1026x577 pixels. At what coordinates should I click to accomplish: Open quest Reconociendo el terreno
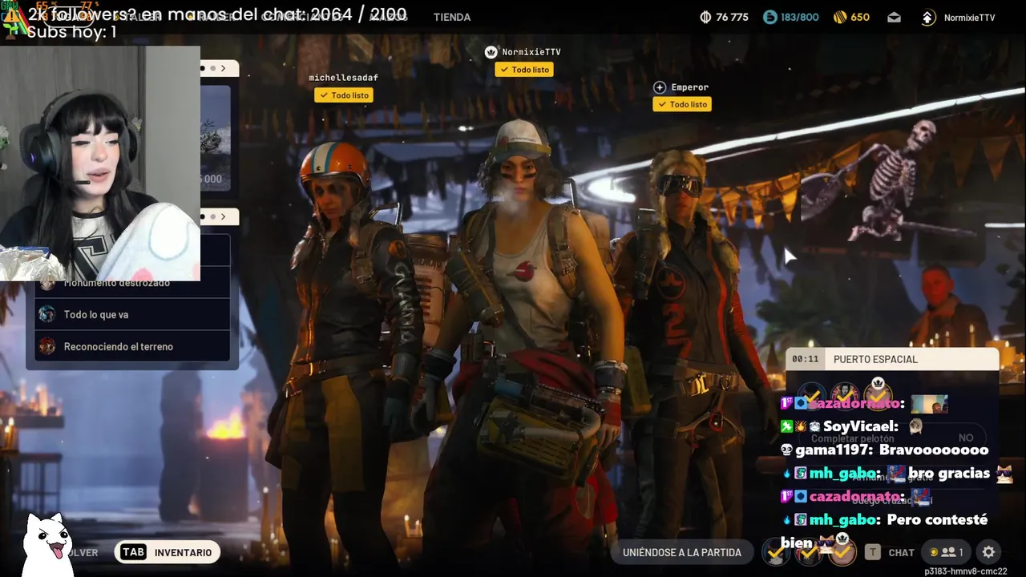[132, 347]
